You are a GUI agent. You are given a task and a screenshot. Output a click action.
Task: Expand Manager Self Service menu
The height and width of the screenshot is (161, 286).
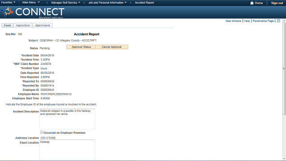pyautogui.click(x=66, y=3)
